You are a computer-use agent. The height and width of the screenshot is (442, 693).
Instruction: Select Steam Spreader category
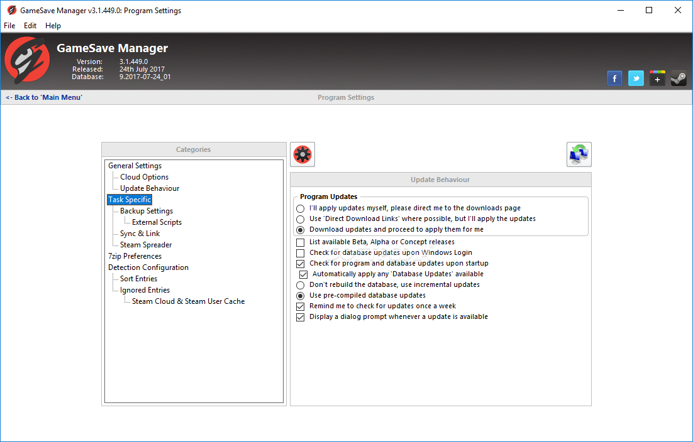click(x=146, y=245)
